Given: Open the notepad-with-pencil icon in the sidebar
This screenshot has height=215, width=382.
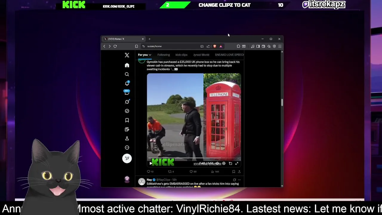Looking at the screenshot, I should 127,129.
